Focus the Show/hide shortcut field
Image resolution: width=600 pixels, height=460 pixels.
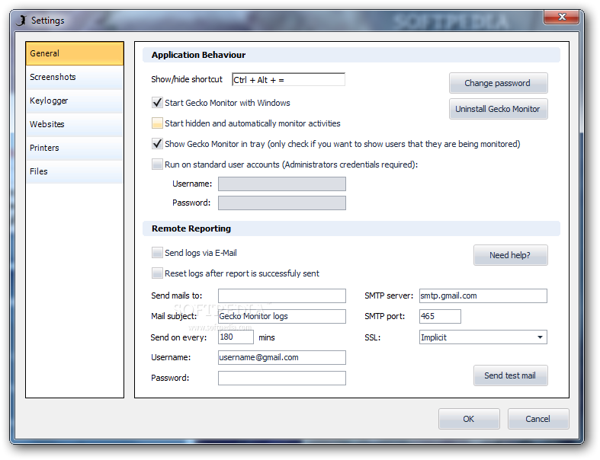pyautogui.click(x=288, y=79)
